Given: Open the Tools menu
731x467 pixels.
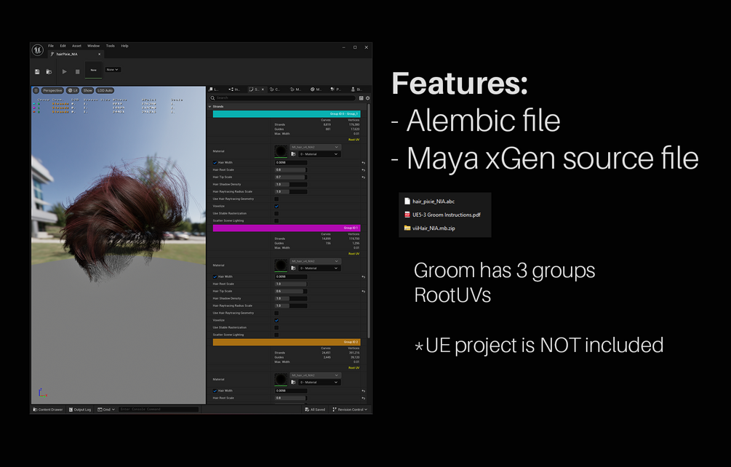Looking at the screenshot, I should (110, 46).
